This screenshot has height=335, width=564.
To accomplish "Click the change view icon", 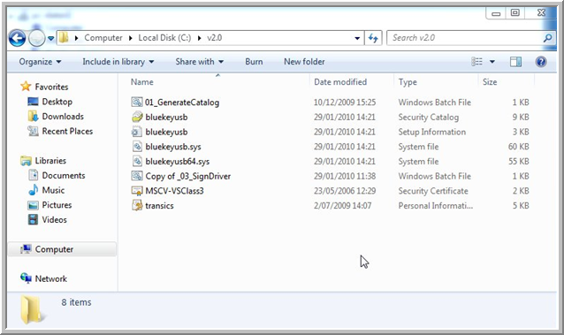I will (x=477, y=62).
